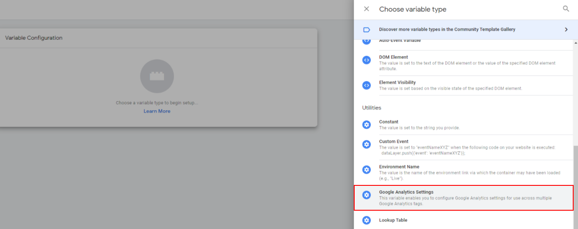Choose the DOM Element variable type

pyautogui.click(x=463, y=63)
